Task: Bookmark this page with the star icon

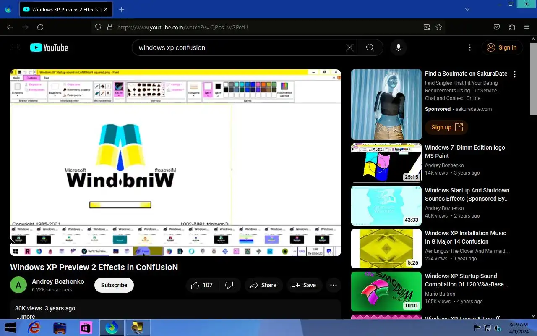Action: tap(439, 27)
